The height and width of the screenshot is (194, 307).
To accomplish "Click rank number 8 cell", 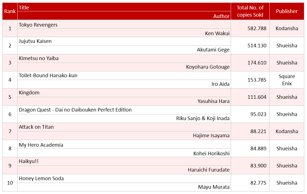I will click(10, 149).
